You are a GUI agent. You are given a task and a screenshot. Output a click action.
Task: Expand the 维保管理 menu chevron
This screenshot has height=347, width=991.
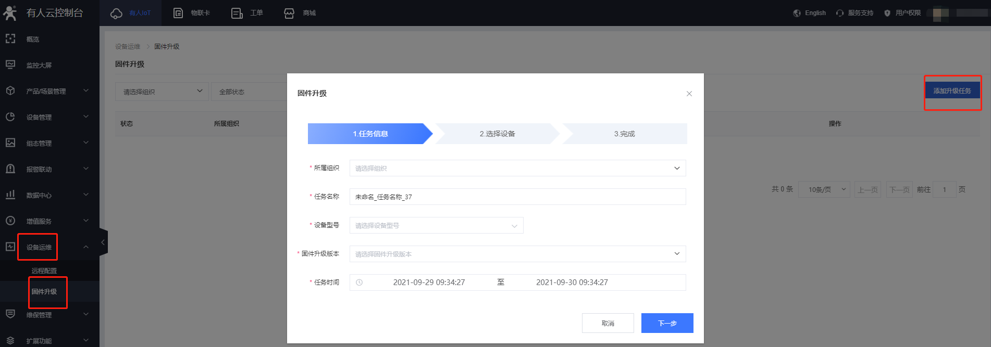click(x=86, y=314)
